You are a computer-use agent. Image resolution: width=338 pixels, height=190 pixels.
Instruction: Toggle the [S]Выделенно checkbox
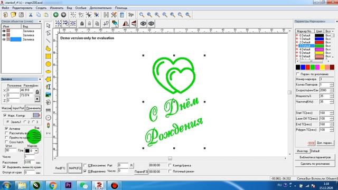(85, 171)
